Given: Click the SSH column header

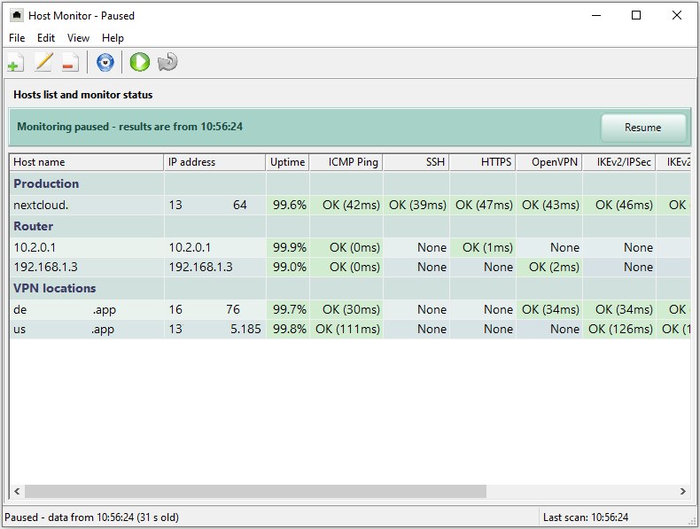Looking at the screenshot, I should pos(416,162).
